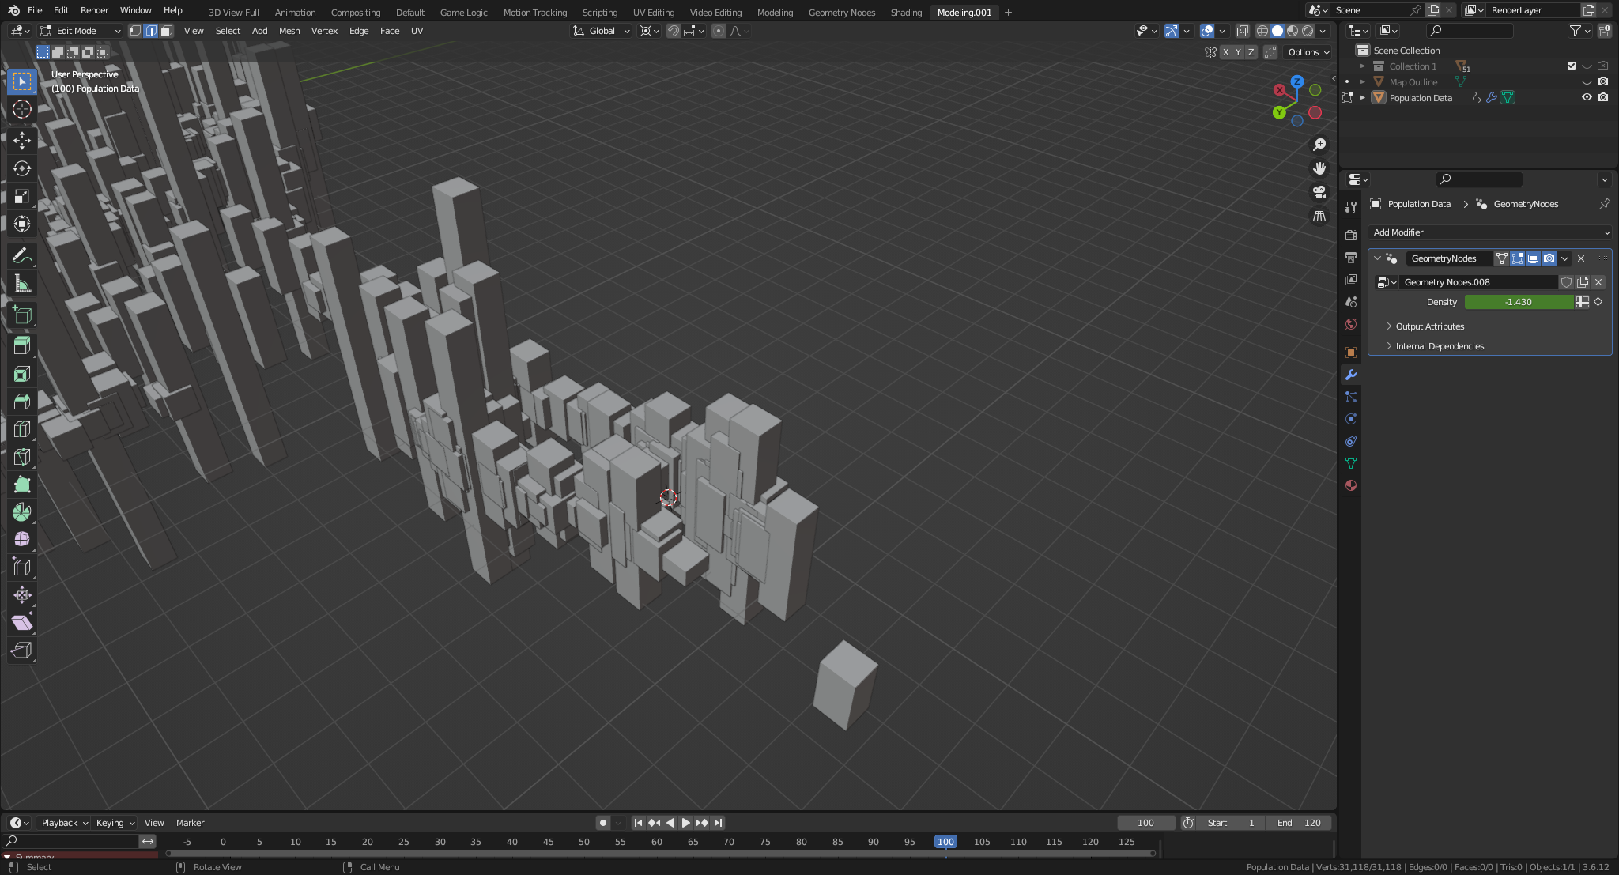The image size is (1619, 875).
Task: Open the Keying dropdown
Action: pyautogui.click(x=115, y=823)
